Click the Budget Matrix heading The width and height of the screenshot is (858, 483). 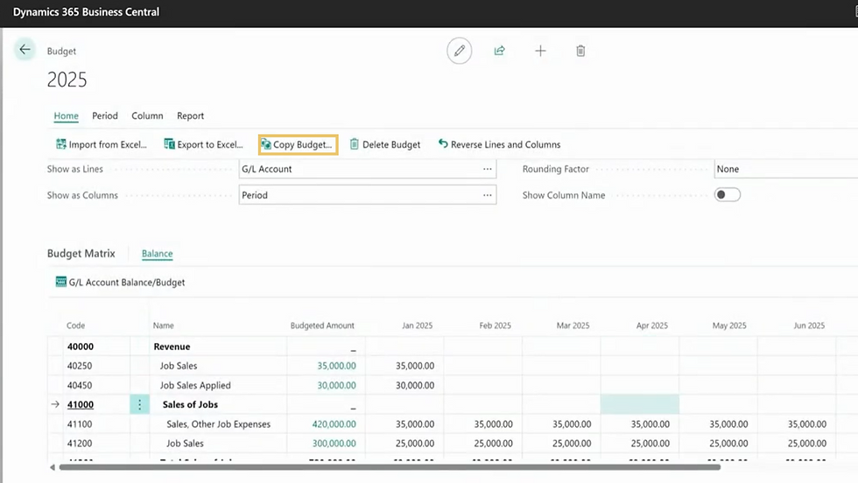click(81, 253)
